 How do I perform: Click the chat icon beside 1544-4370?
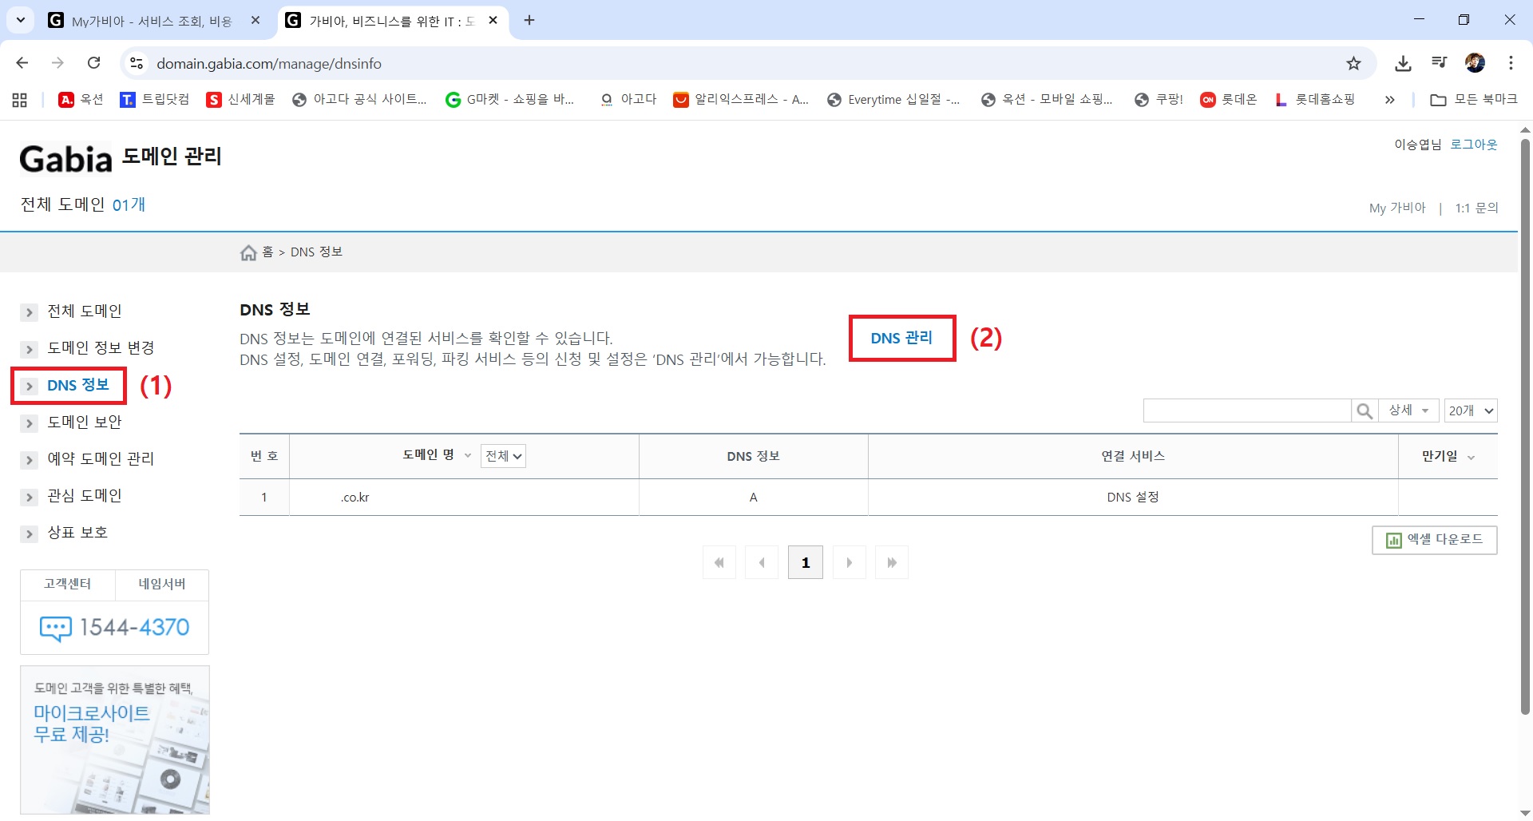pos(55,629)
